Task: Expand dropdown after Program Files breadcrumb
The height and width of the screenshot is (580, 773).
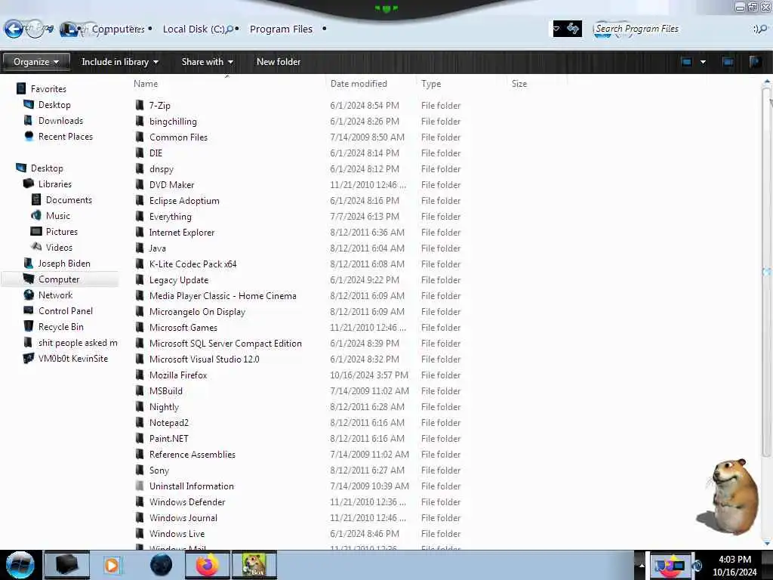Action: click(x=324, y=29)
